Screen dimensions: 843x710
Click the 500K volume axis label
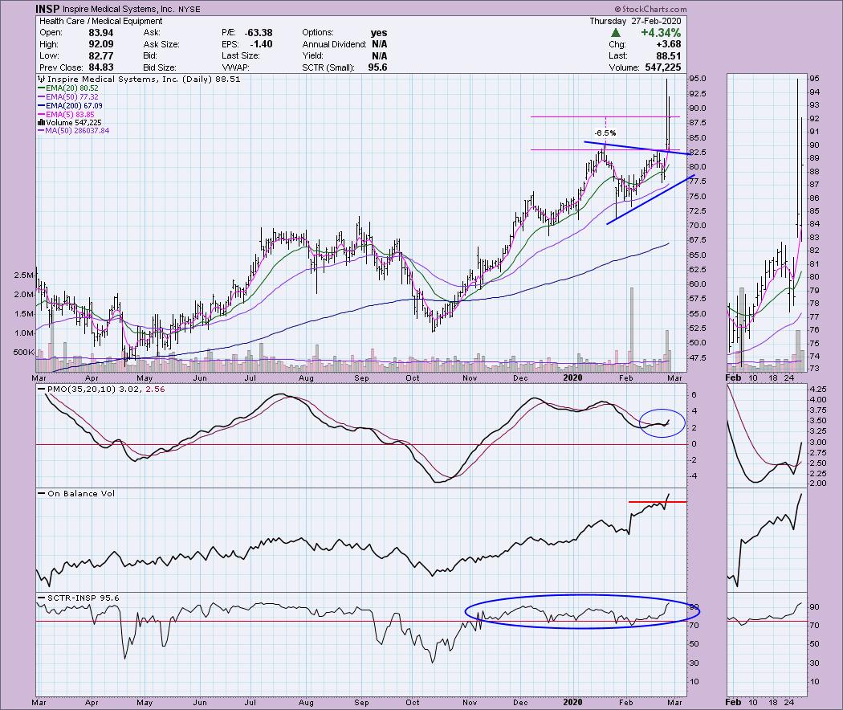click(x=23, y=353)
